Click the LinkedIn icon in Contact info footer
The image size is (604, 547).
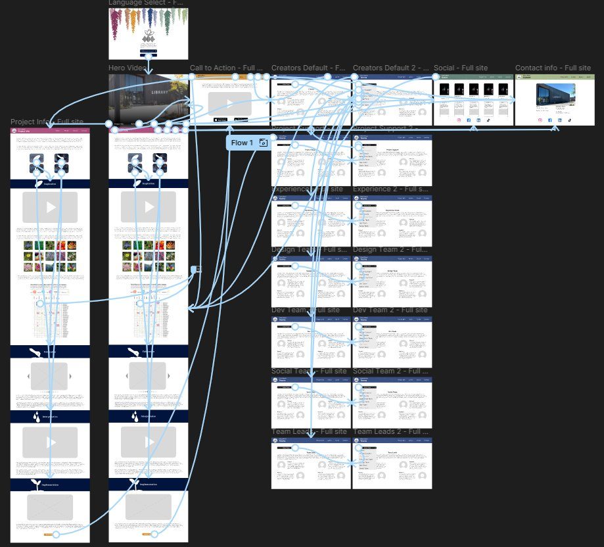click(x=560, y=120)
